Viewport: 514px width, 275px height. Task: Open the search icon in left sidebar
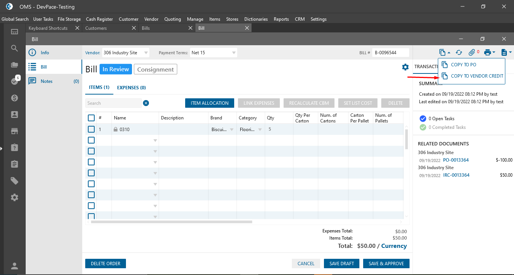coord(15,48)
